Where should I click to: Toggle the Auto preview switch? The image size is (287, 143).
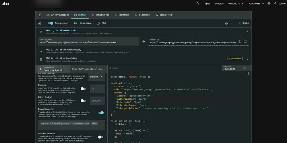51,23
